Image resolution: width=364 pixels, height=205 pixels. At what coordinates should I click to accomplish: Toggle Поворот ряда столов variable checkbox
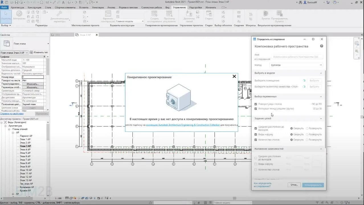[255, 104]
